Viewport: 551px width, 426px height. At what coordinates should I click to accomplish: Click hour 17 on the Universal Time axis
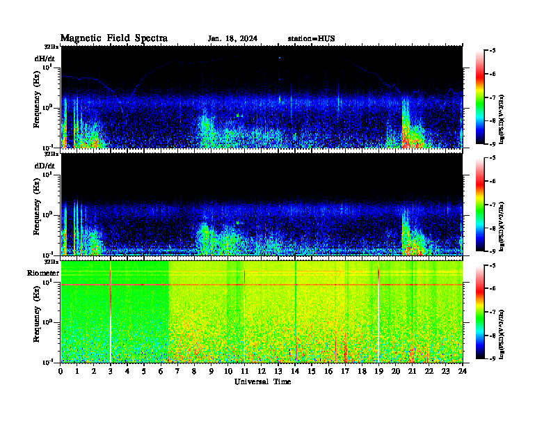[x=345, y=371]
